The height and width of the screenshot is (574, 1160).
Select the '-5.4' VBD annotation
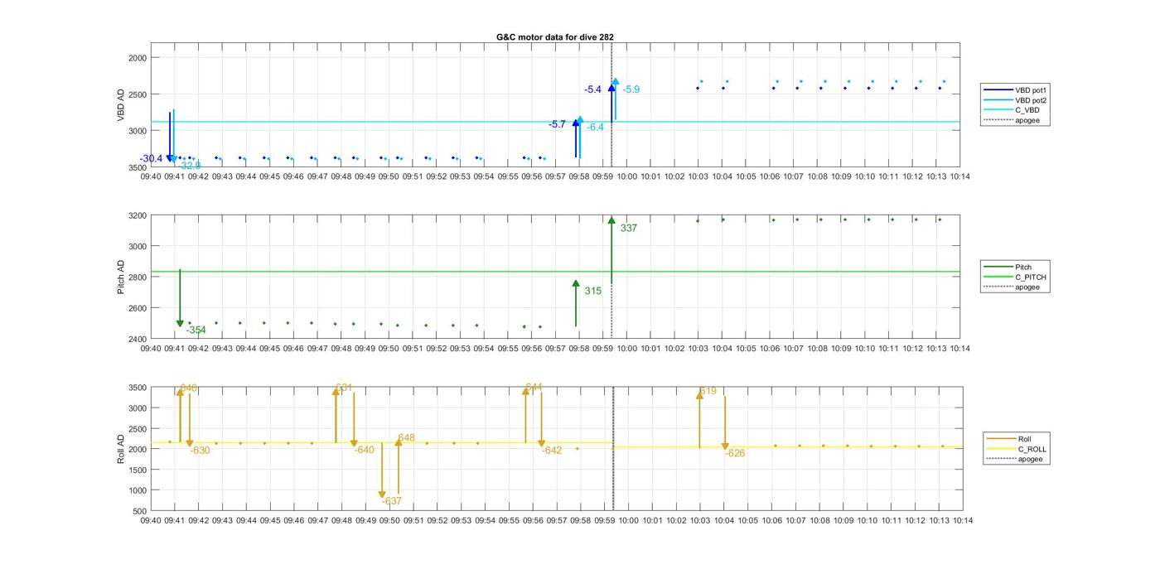click(x=592, y=89)
